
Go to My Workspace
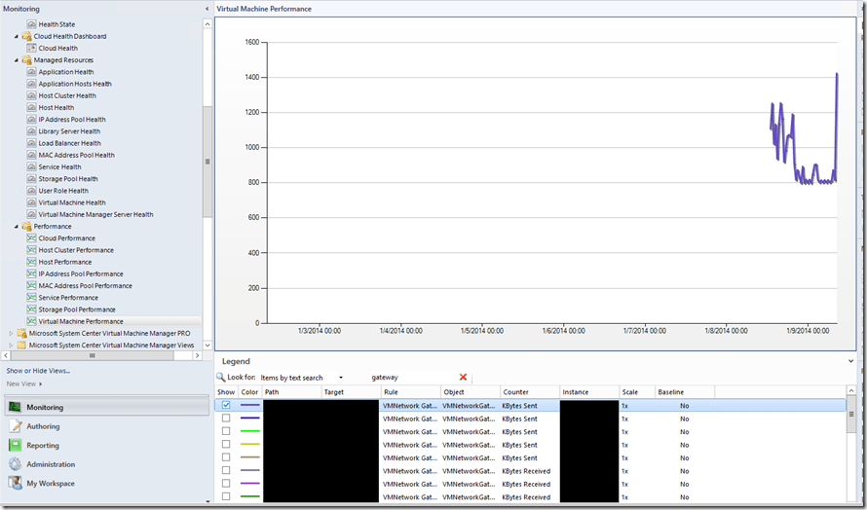50,484
